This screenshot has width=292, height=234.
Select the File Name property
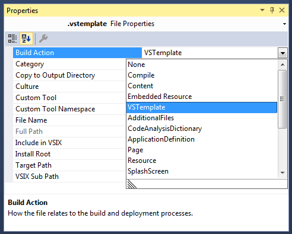[x=69, y=120]
